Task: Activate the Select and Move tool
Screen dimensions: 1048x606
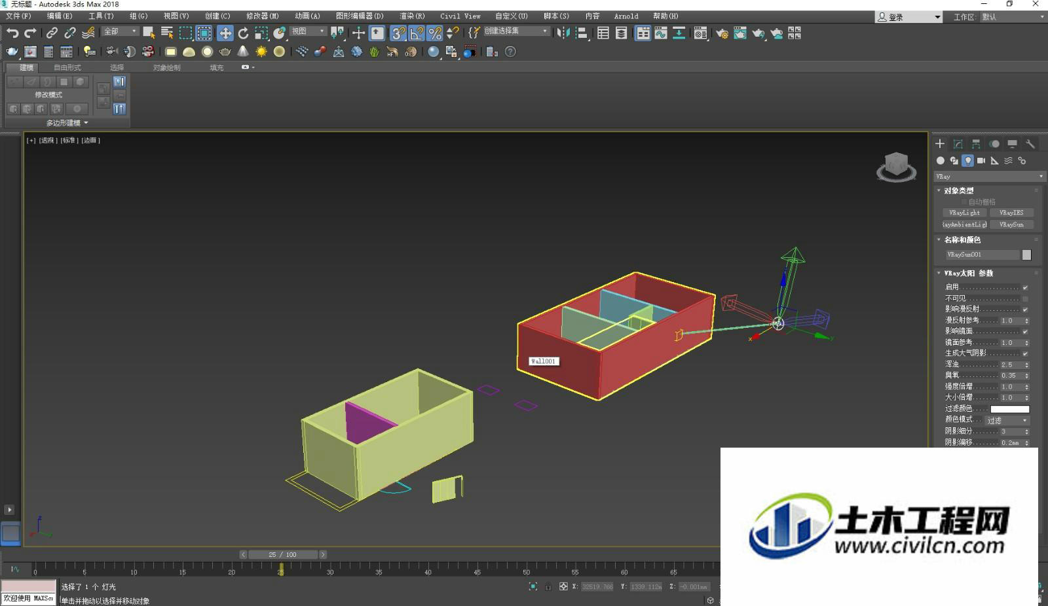Action: coord(225,33)
